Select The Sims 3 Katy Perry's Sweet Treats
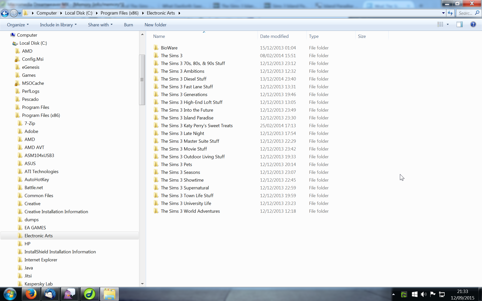This screenshot has height=301, width=482. tap(197, 126)
